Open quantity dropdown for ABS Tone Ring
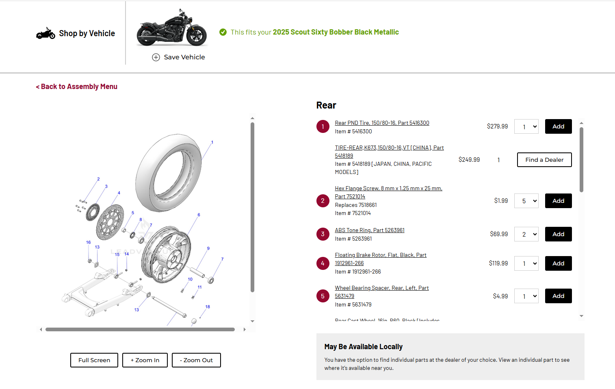The height and width of the screenshot is (389, 615). (526, 234)
